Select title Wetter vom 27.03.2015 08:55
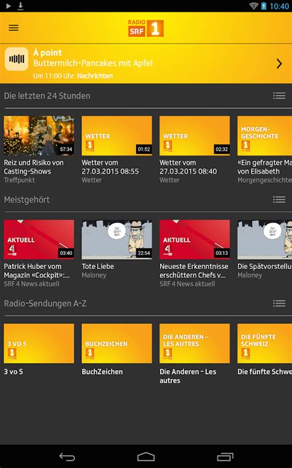This screenshot has width=292, height=468. [x=110, y=167]
